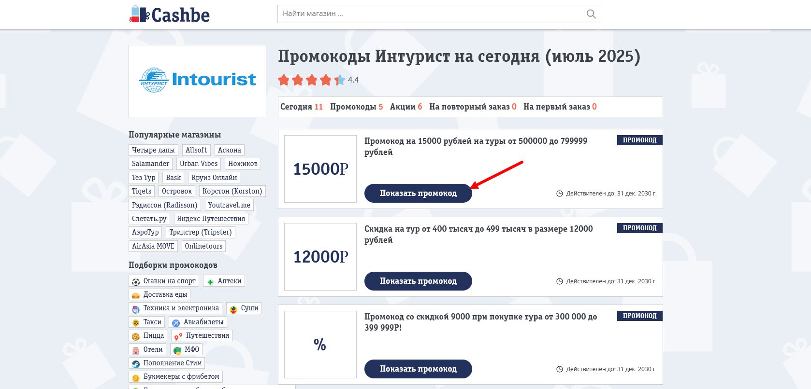Click the 12000₽ offer thumbnail
Image resolution: width=811 pixels, height=389 pixels.
pyautogui.click(x=320, y=257)
